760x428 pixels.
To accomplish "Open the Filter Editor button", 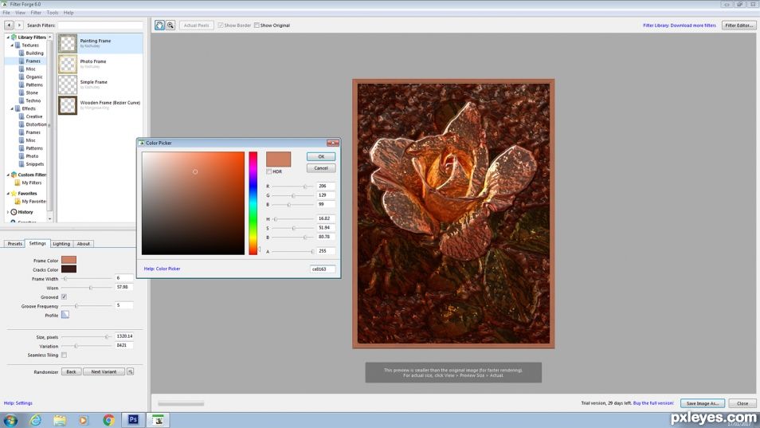I will 738,26.
